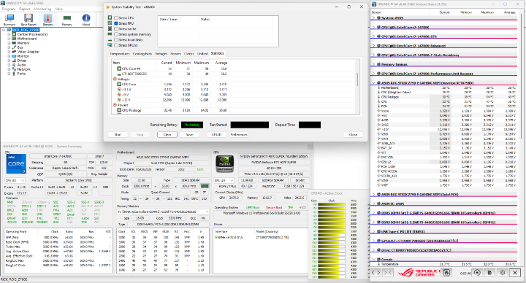Click the Preferences button
Viewport: 526px width, 283px height.
tap(238, 135)
